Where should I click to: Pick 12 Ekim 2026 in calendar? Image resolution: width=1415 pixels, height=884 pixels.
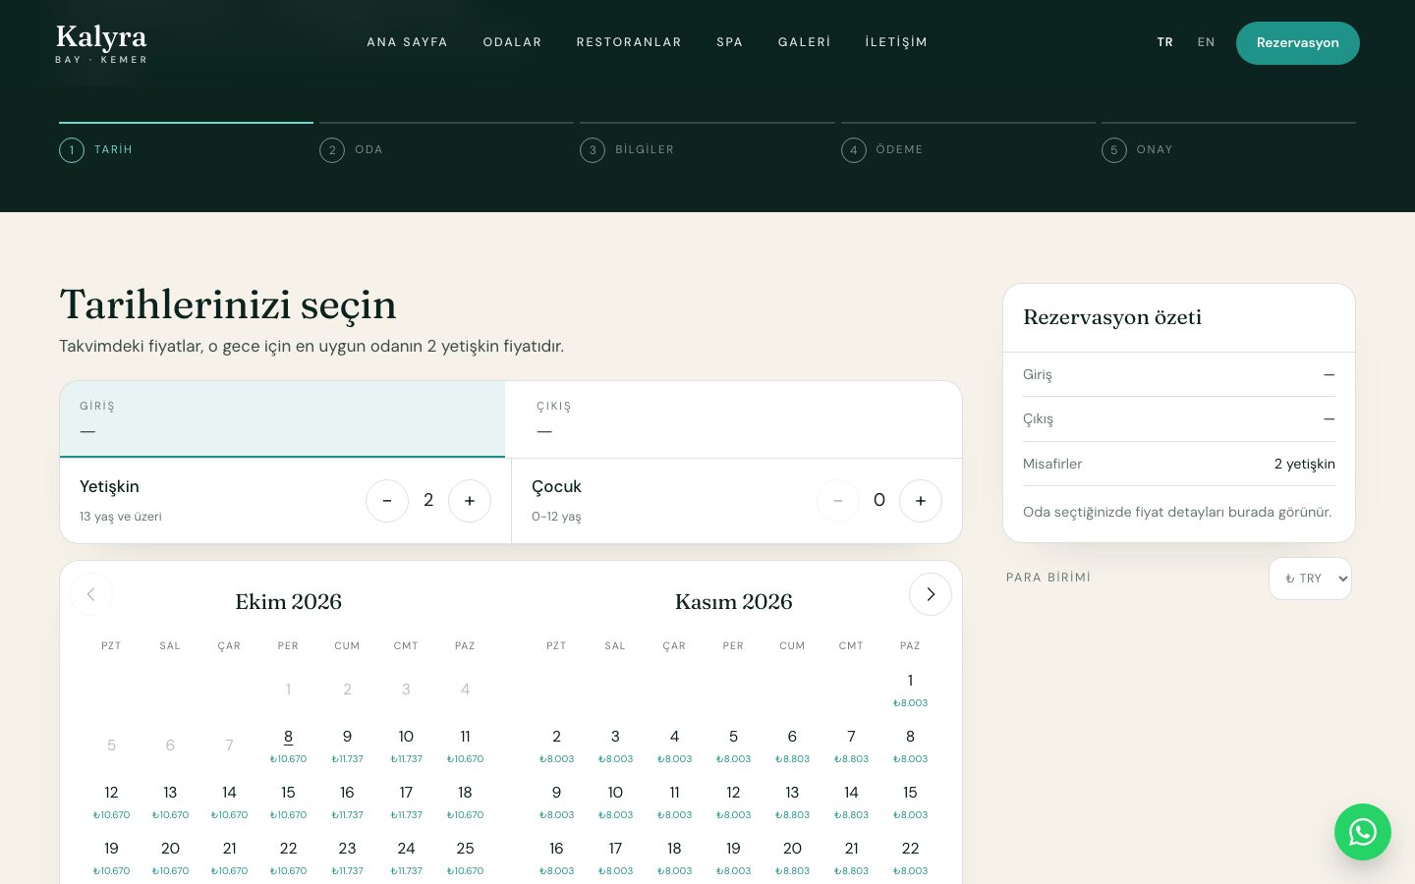[x=111, y=801]
